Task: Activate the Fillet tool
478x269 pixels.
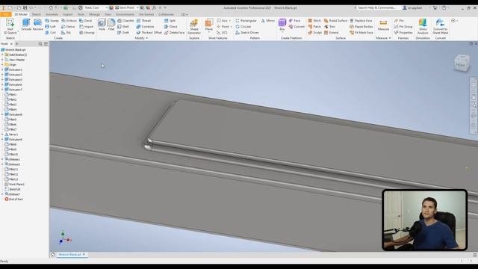Action: [111, 25]
